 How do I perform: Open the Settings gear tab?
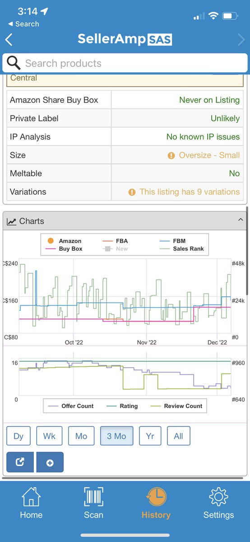click(x=218, y=503)
